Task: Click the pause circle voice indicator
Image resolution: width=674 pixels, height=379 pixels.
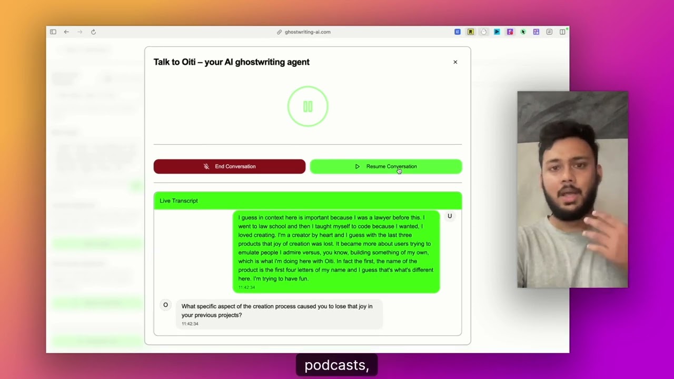Action: pyautogui.click(x=308, y=106)
